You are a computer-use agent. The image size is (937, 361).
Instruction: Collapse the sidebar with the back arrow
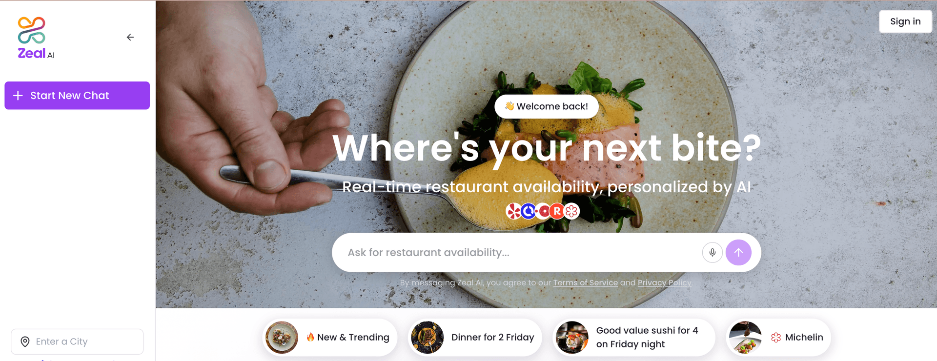(x=130, y=37)
